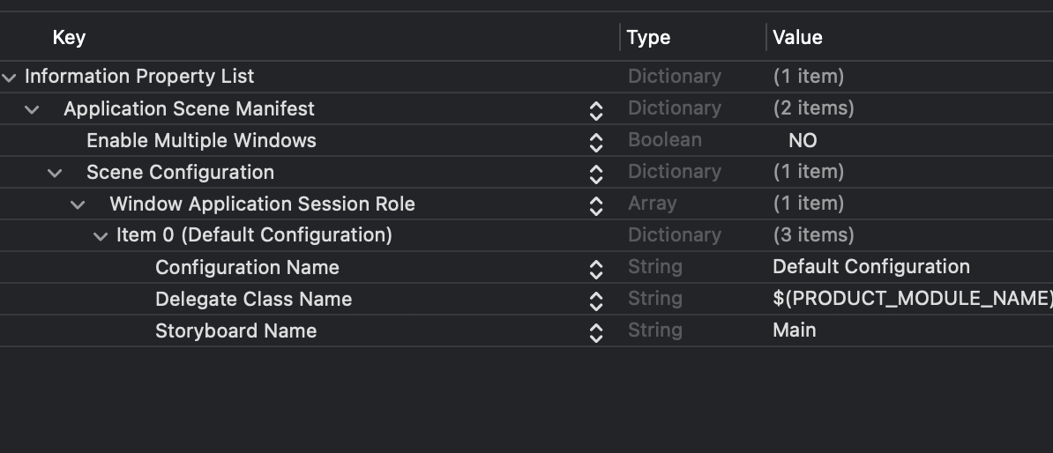Click the Type column header
The image size is (1053, 453).
pos(648,38)
